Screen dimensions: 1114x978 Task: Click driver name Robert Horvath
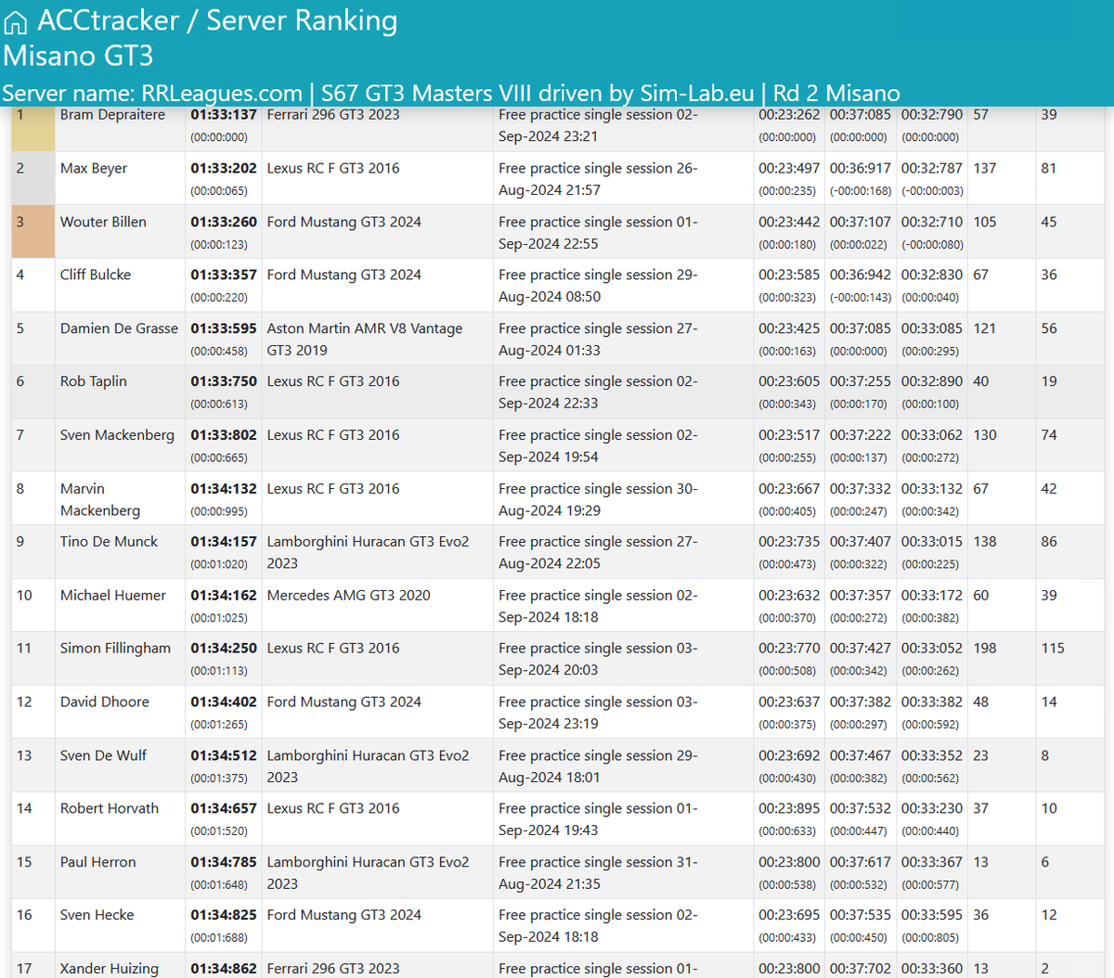110,809
